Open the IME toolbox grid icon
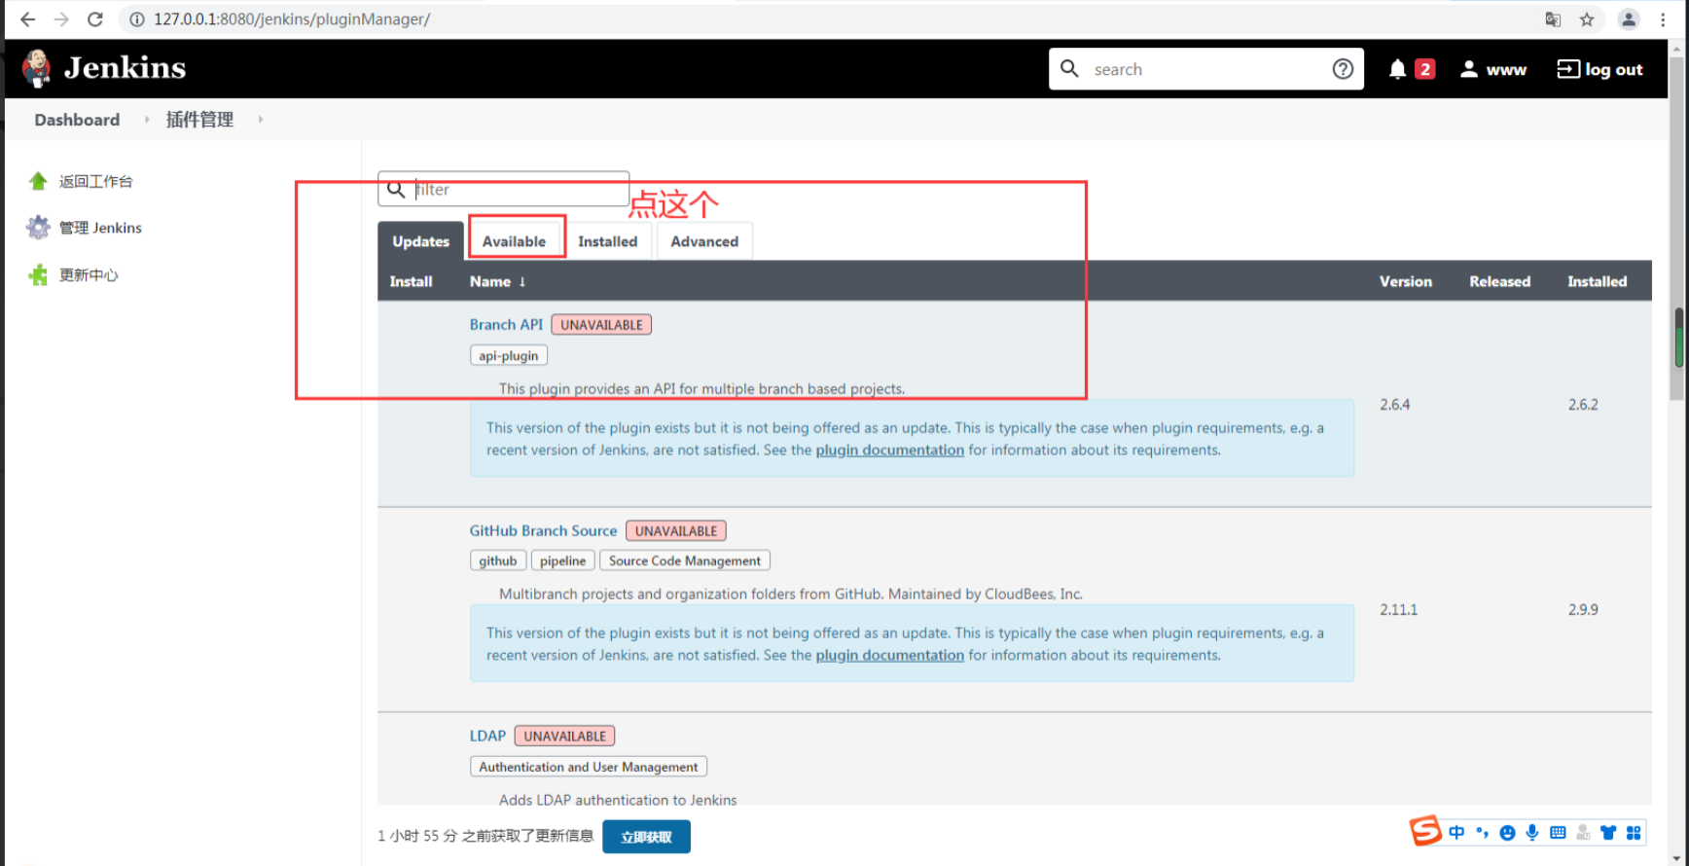Screen dimensions: 1689x866 click(x=1634, y=832)
